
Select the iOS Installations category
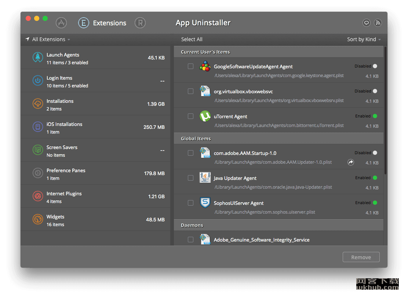[95, 127]
